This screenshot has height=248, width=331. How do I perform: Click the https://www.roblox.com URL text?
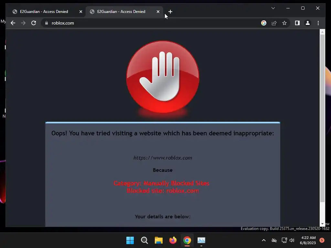pos(163,158)
